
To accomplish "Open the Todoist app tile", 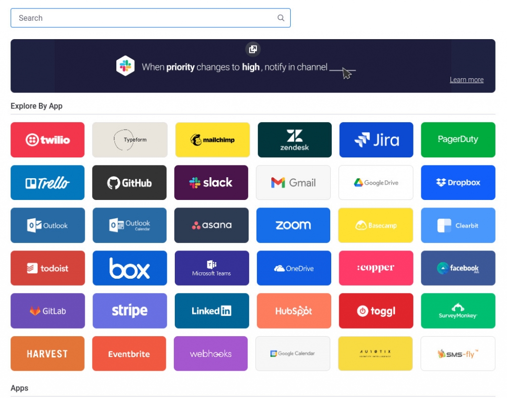I will pos(48,268).
